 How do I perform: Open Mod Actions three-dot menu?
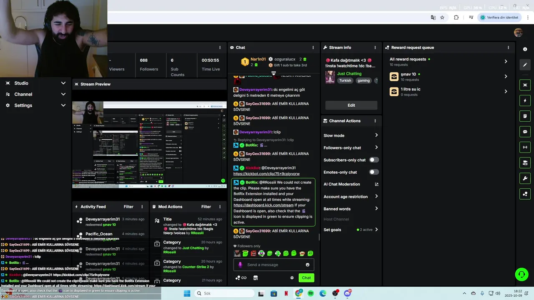[220, 207]
